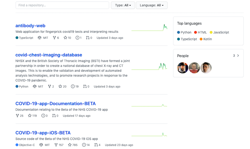Open COVID-19-app-Documentation-BETA repository
This screenshot has width=250, height=149.
(x=55, y=104)
